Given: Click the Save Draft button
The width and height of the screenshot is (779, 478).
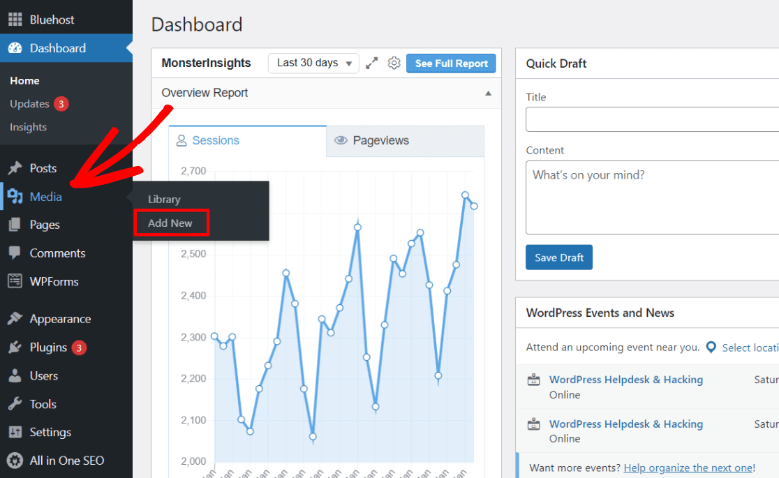Looking at the screenshot, I should (558, 257).
